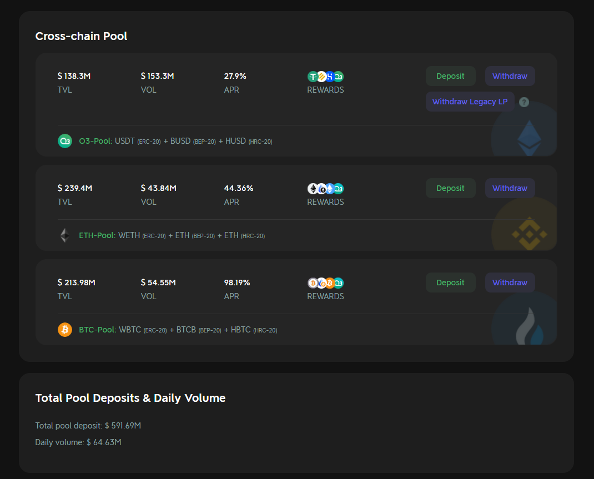The image size is (594, 479).
Task: Click the large Ethereum chain watermark icon
Action: pos(528,137)
